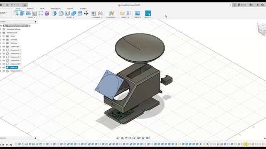Click the Construct plane icon
Viewport: 266px width, 149px height.
[x=111, y=13]
